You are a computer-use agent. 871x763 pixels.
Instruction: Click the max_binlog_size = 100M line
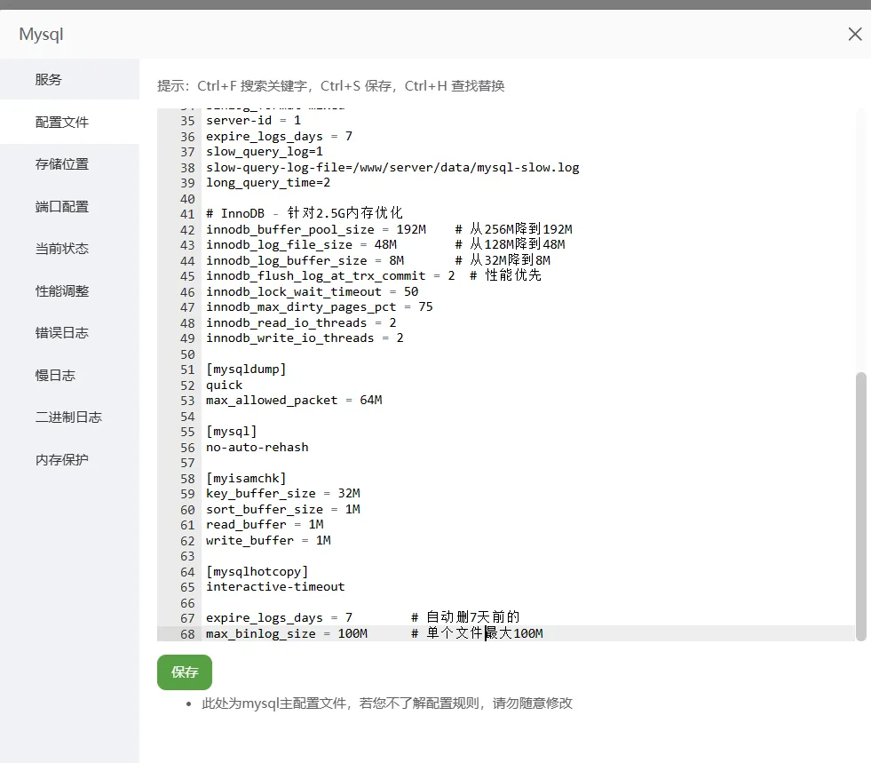286,633
